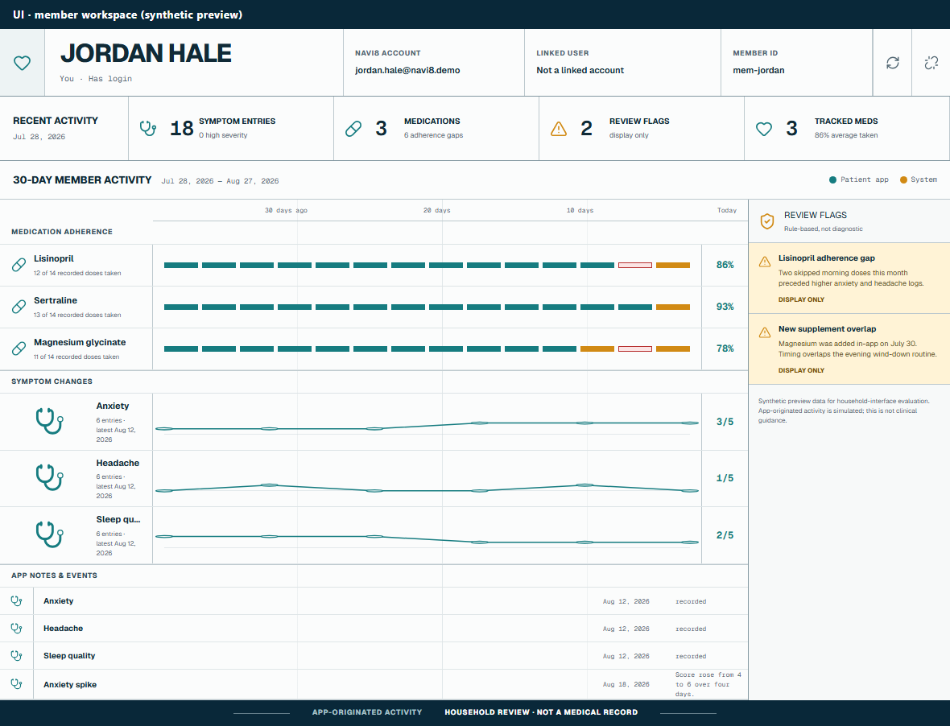
Task: Click Magnesium glycinate's red outlined missed-dose segment
Action: 635,349
